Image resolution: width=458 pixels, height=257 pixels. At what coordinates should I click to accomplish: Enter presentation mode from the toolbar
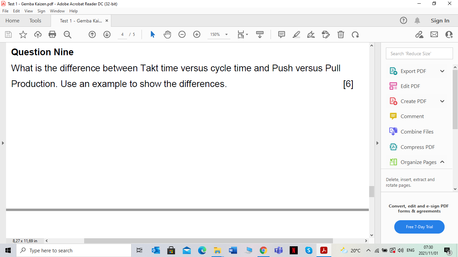coord(260,34)
